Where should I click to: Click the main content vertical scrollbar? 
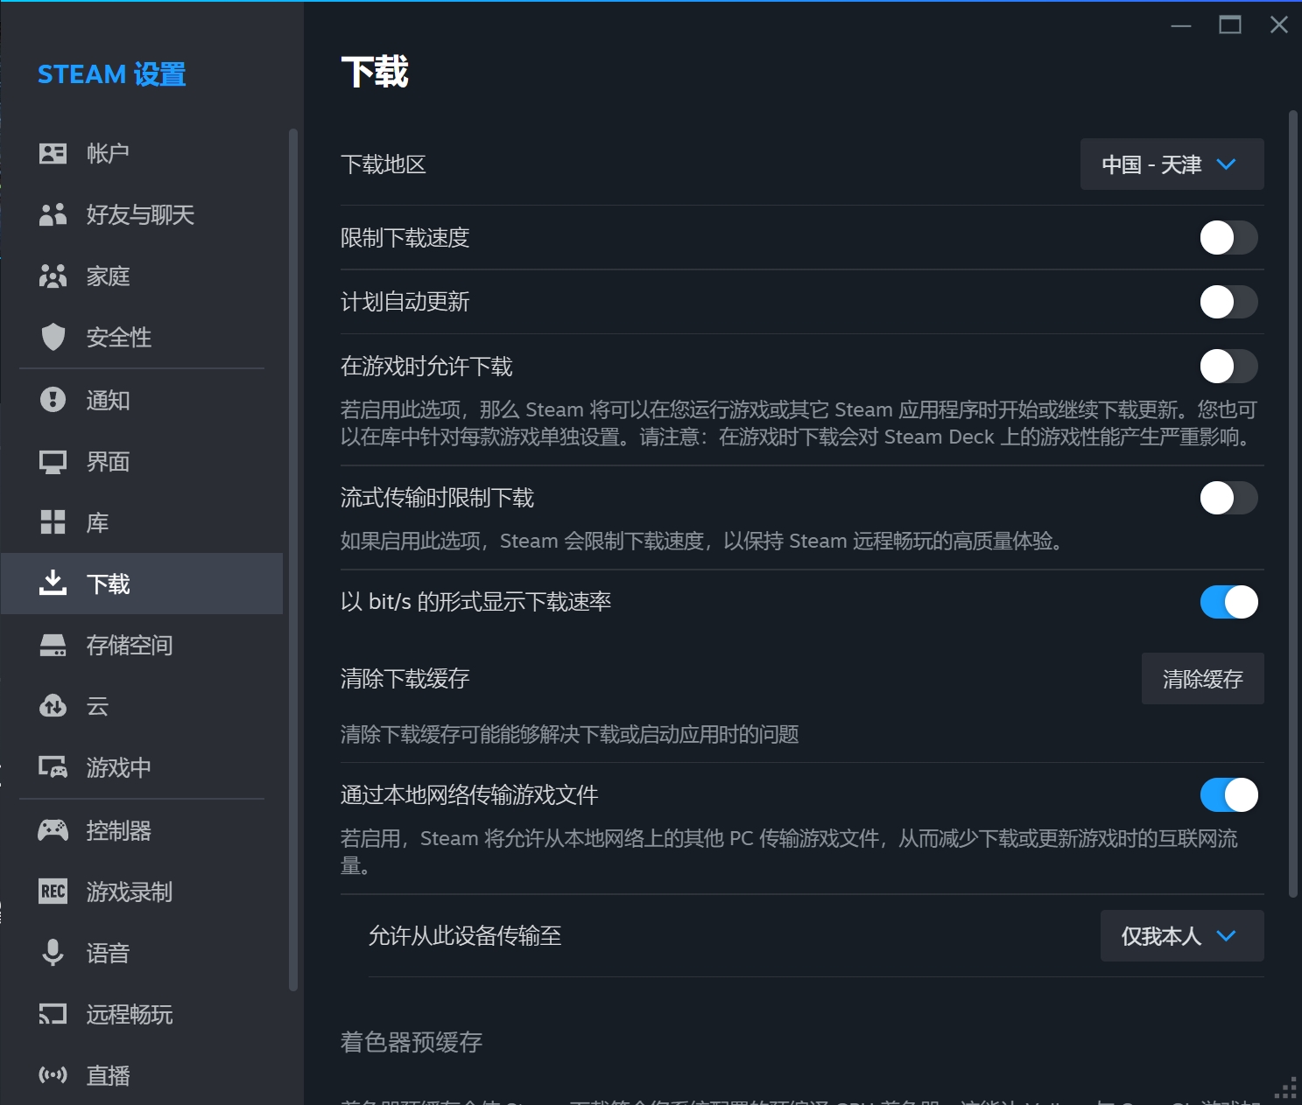1292,504
